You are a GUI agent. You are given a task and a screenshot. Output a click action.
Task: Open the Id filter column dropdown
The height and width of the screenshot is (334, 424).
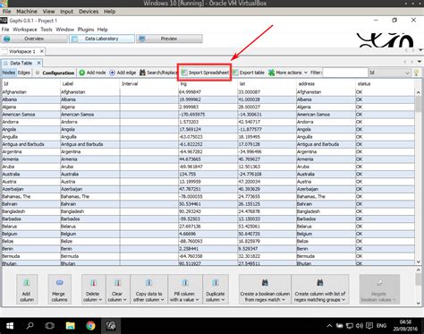click(389, 73)
